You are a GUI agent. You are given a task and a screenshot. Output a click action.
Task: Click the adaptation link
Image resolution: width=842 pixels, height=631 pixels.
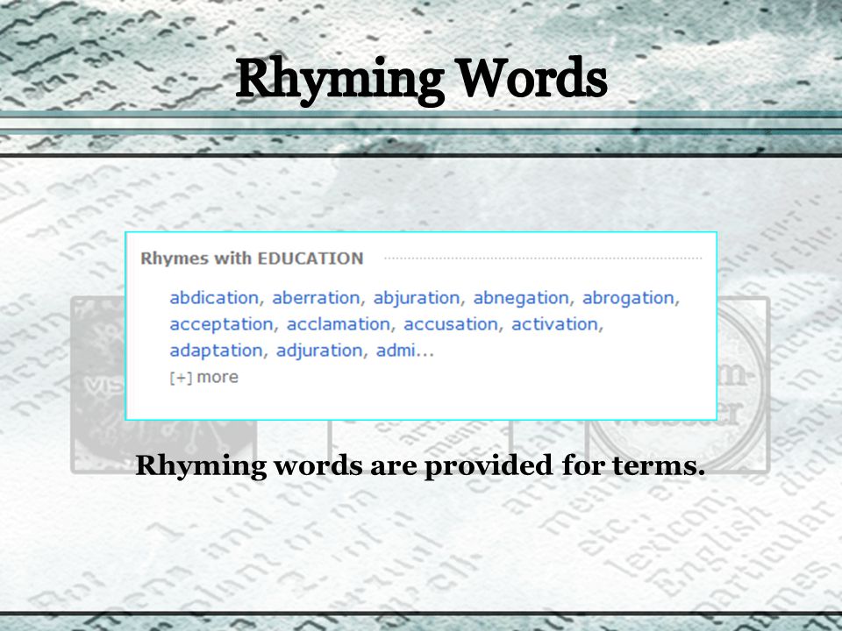(216, 351)
